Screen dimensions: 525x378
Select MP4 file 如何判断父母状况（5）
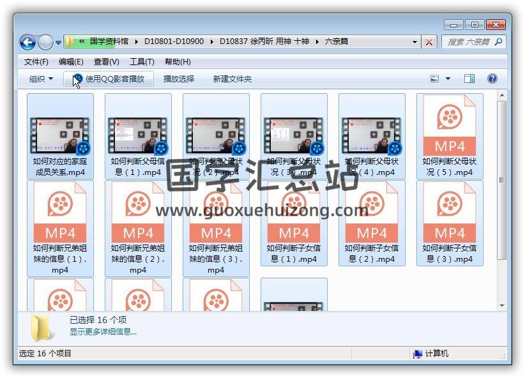(450, 137)
